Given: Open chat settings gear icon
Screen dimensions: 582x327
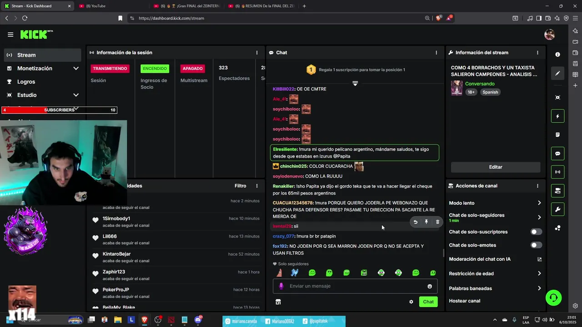Looking at the screenshot, I should pyautogui.click(x=411, y=302).
